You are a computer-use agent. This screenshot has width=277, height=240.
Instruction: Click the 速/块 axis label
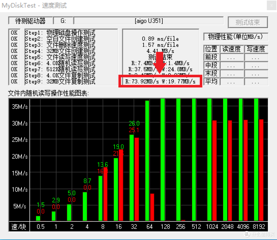pos(19,227)
